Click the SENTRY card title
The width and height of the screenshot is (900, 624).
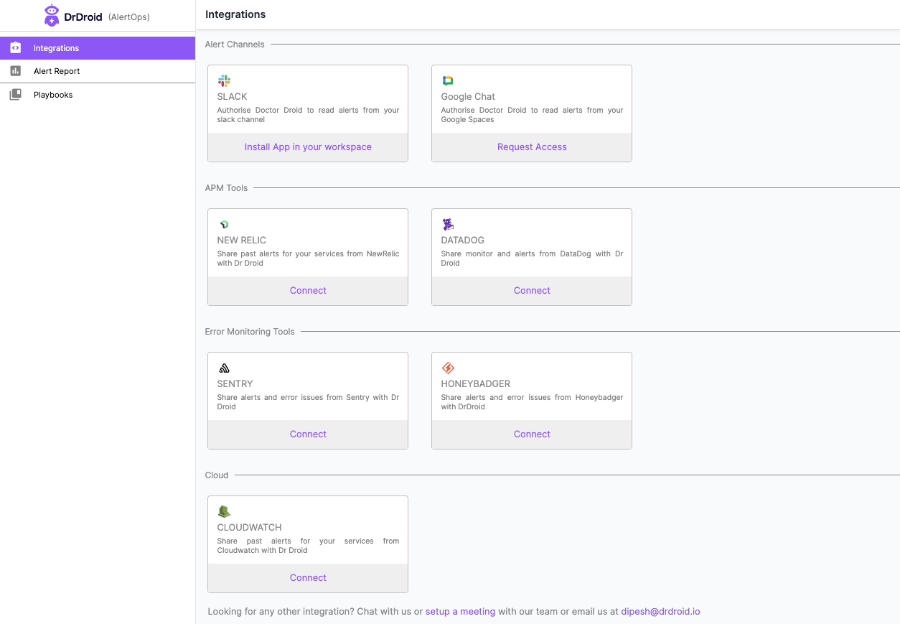[x=235, y=384]
